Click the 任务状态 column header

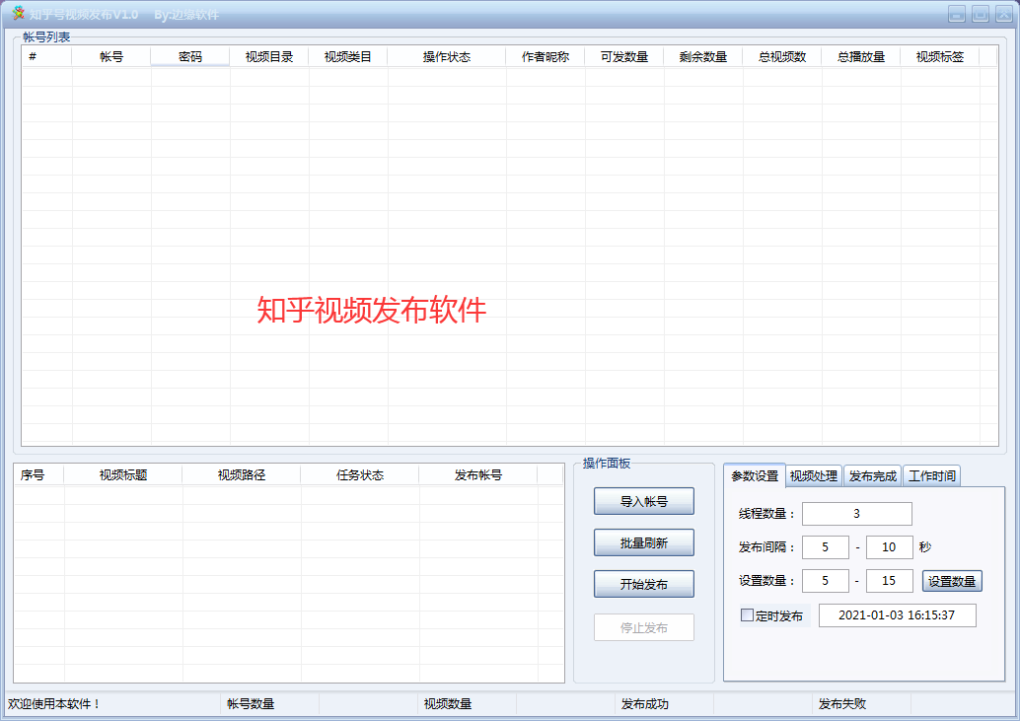tap(360, 474)
